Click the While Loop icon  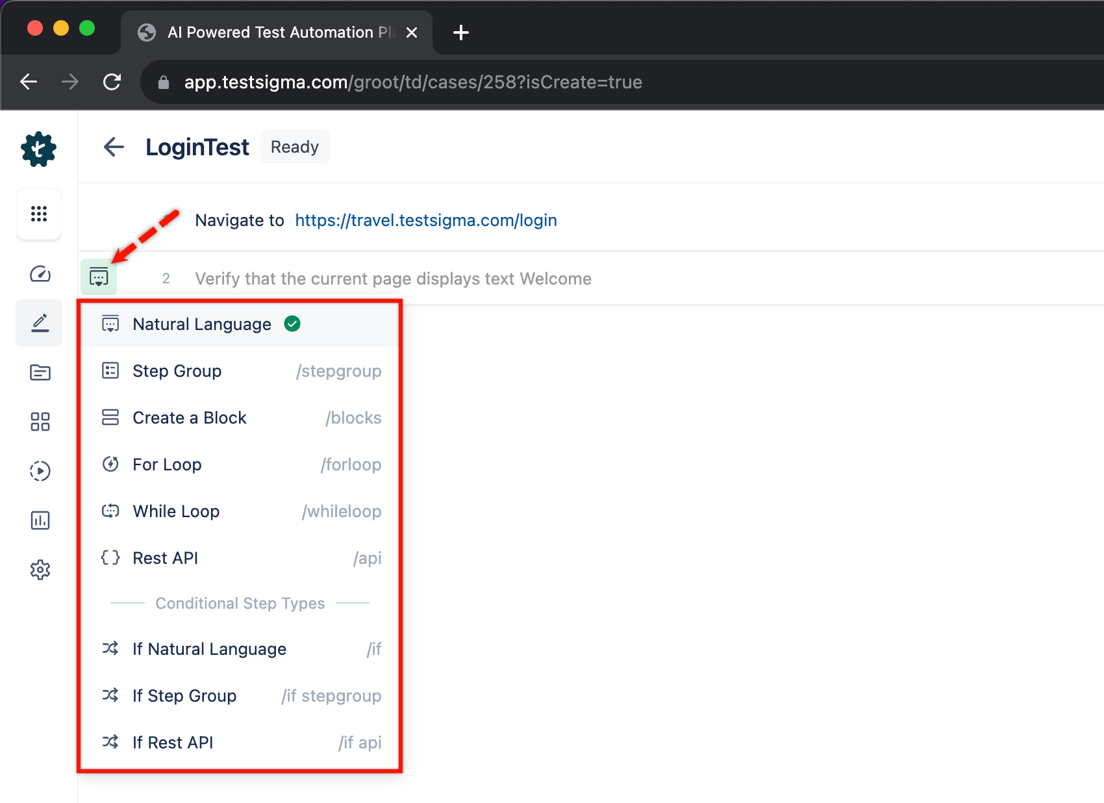point(110,511)
